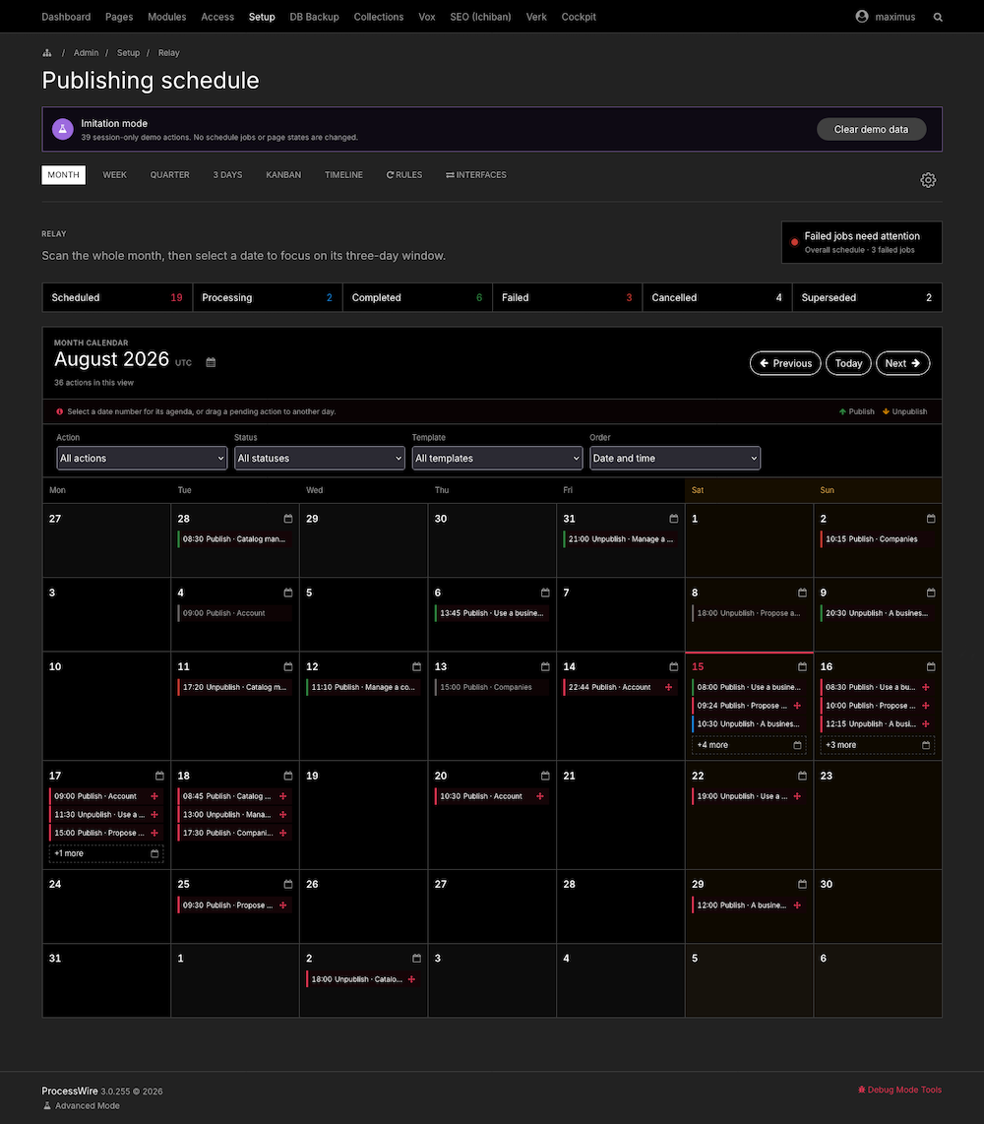Expand +4 more events on August 15
Viewport: 984px width, 1124px height.
pos(749,745)
